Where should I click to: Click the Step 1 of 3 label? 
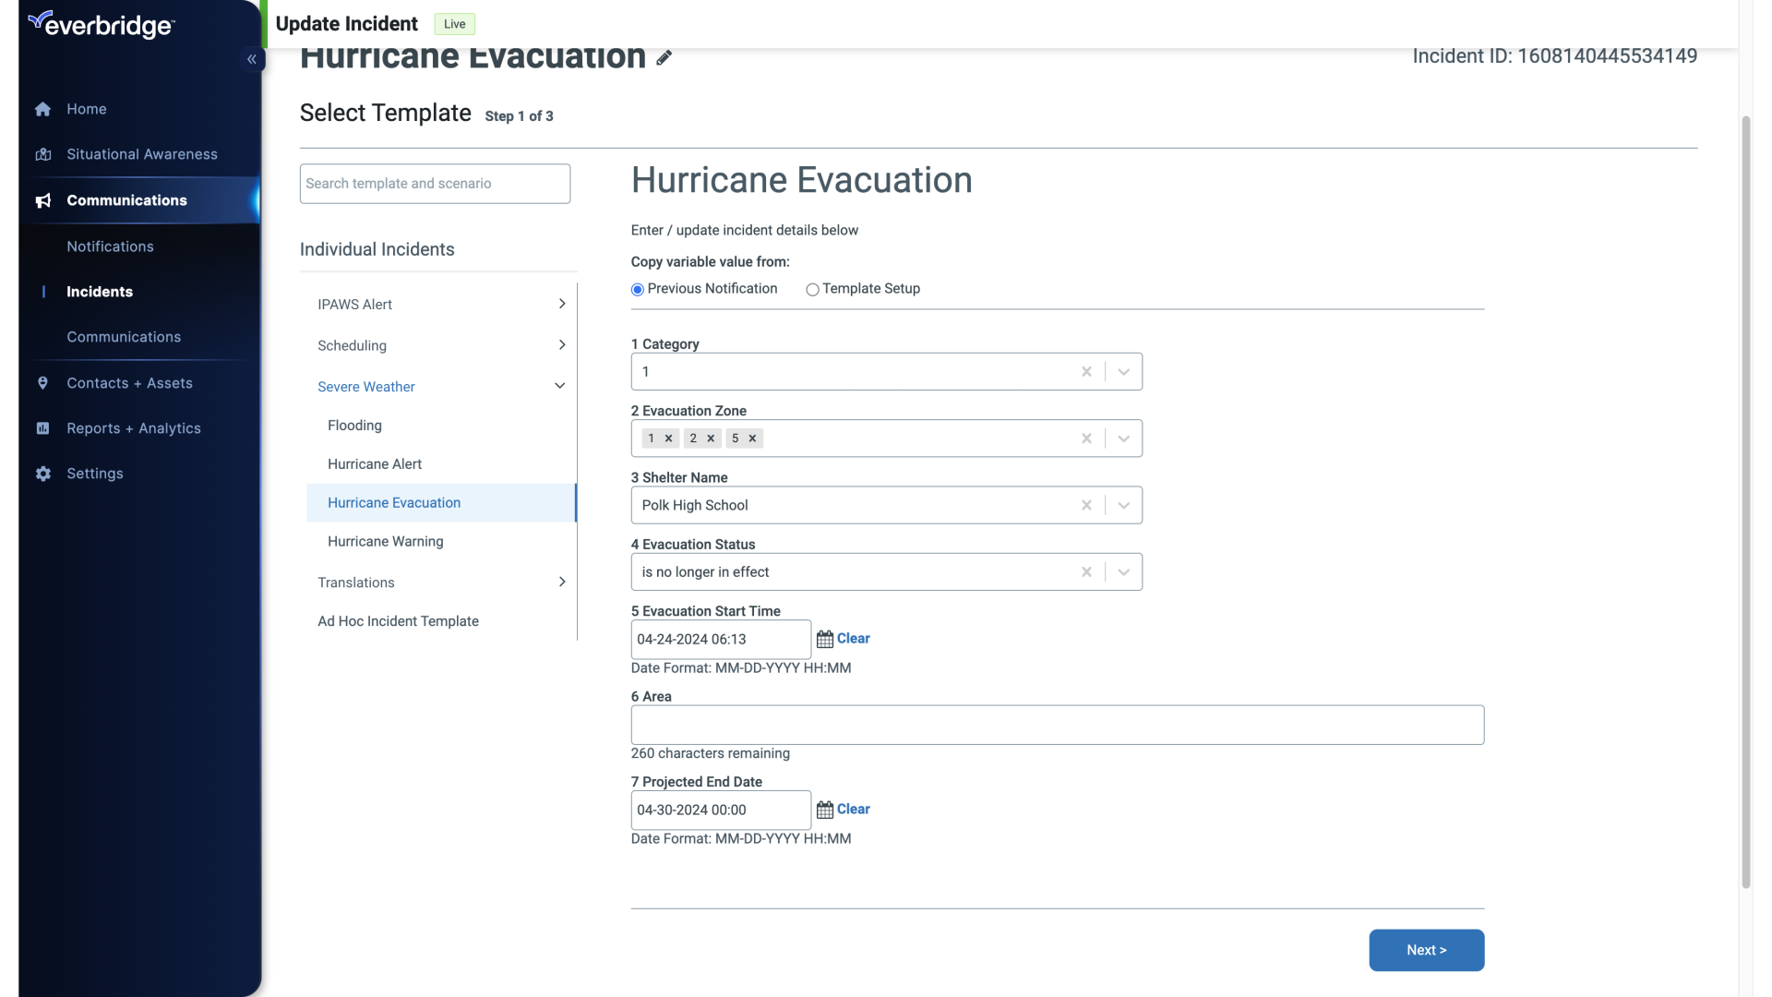(x=519, y=116)
